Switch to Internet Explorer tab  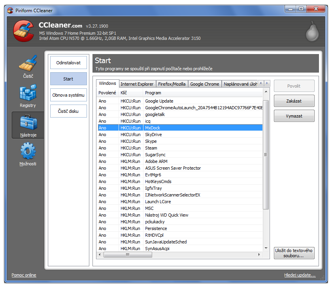coord(137,84)
